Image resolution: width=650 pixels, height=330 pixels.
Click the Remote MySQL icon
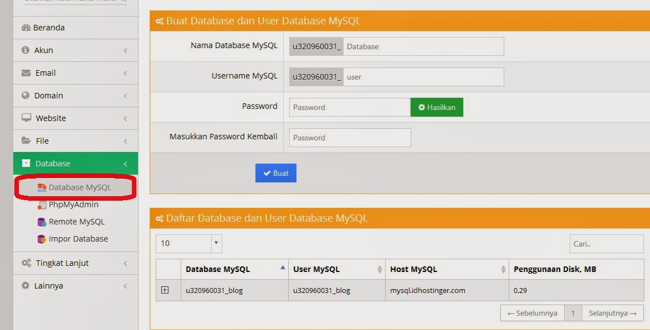point(42,222)
